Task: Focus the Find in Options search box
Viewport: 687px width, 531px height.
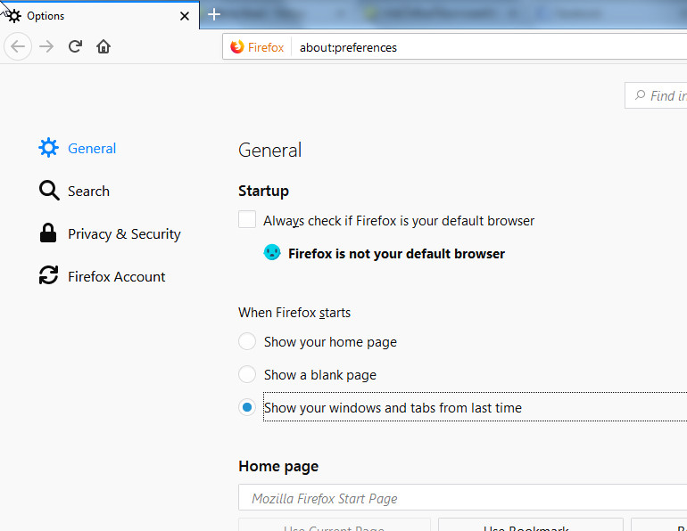Action: tap(656, 95)
